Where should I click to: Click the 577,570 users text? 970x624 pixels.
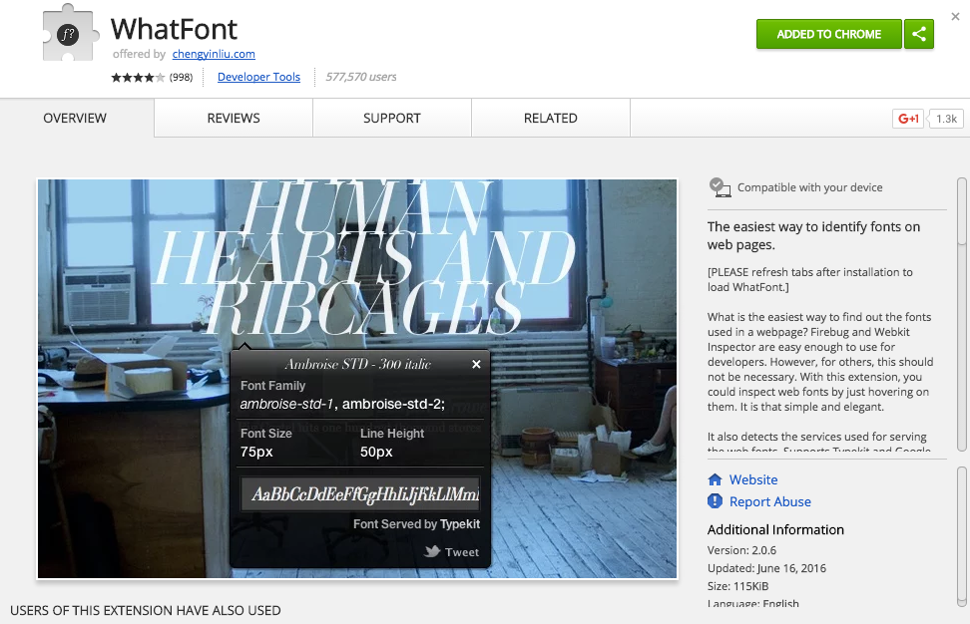[360, 77]
